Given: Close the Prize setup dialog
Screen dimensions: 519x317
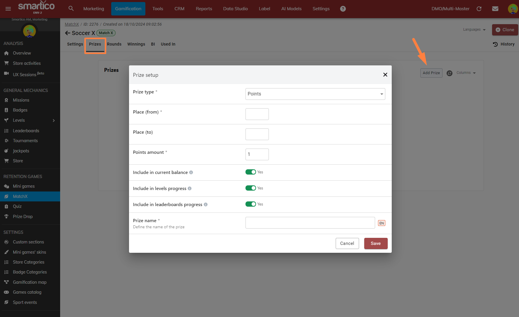Looking at the screenshot, I should pos(385,75).
